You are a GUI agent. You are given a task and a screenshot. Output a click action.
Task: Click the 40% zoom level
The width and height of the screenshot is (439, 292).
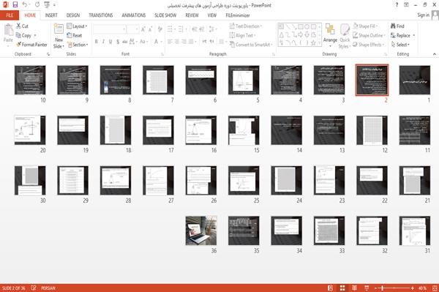tap(422, 288)
